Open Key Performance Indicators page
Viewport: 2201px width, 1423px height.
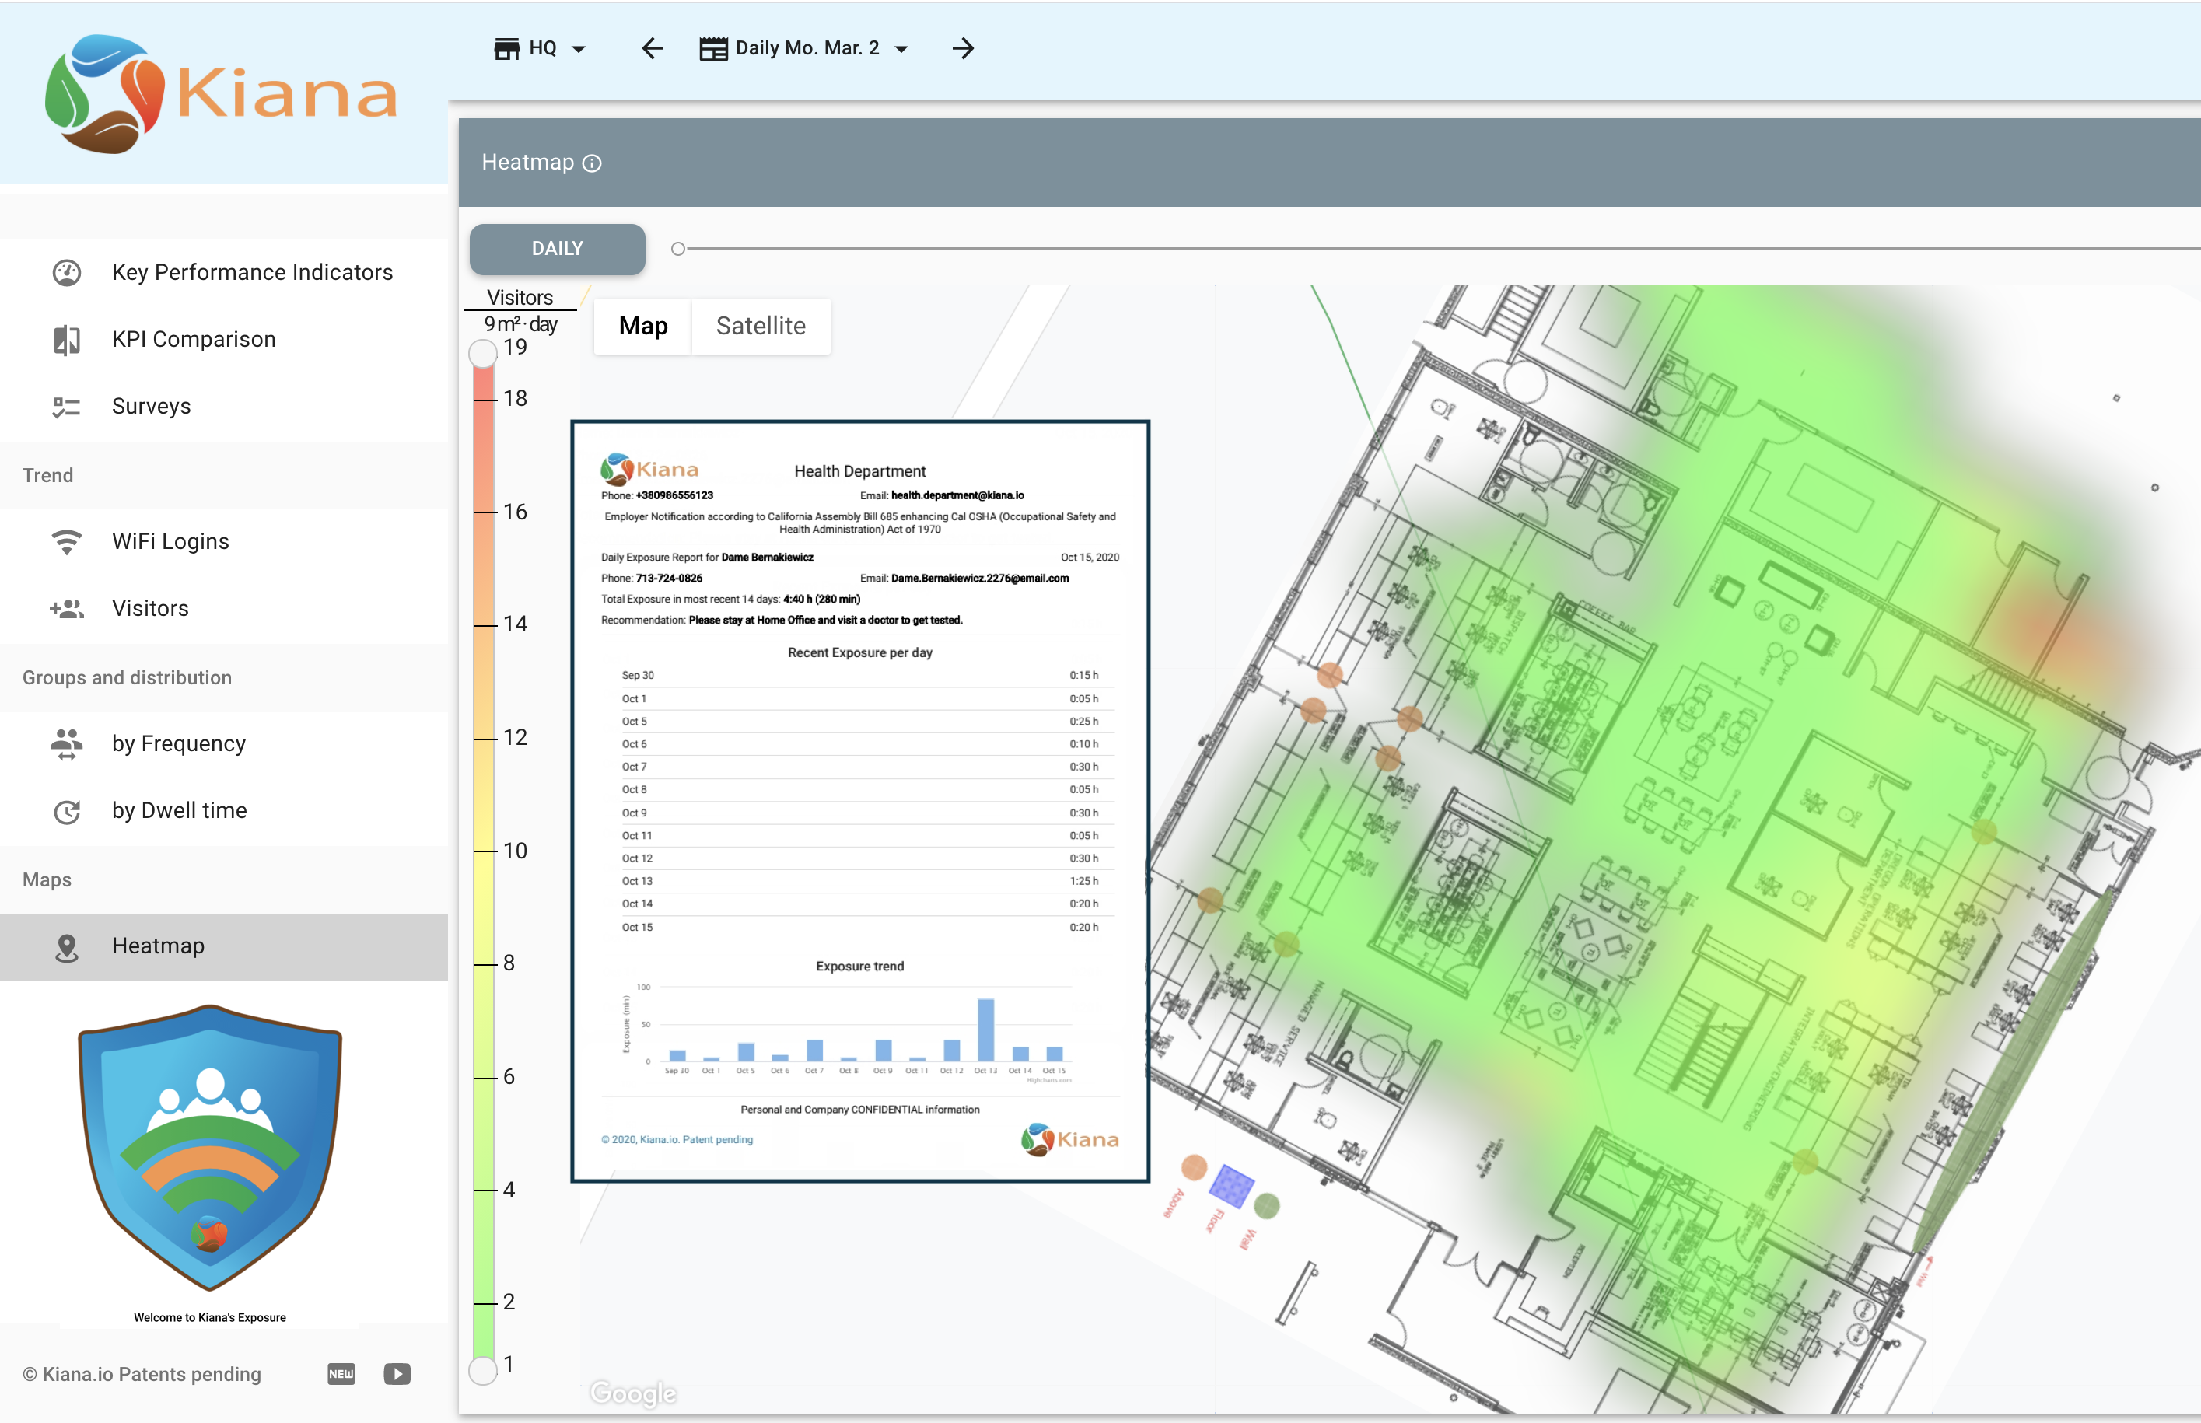(224, 273)
